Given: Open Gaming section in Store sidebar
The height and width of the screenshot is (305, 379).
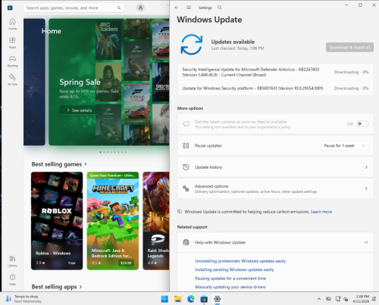Looking at the screenshot, I should click(12, 61).
